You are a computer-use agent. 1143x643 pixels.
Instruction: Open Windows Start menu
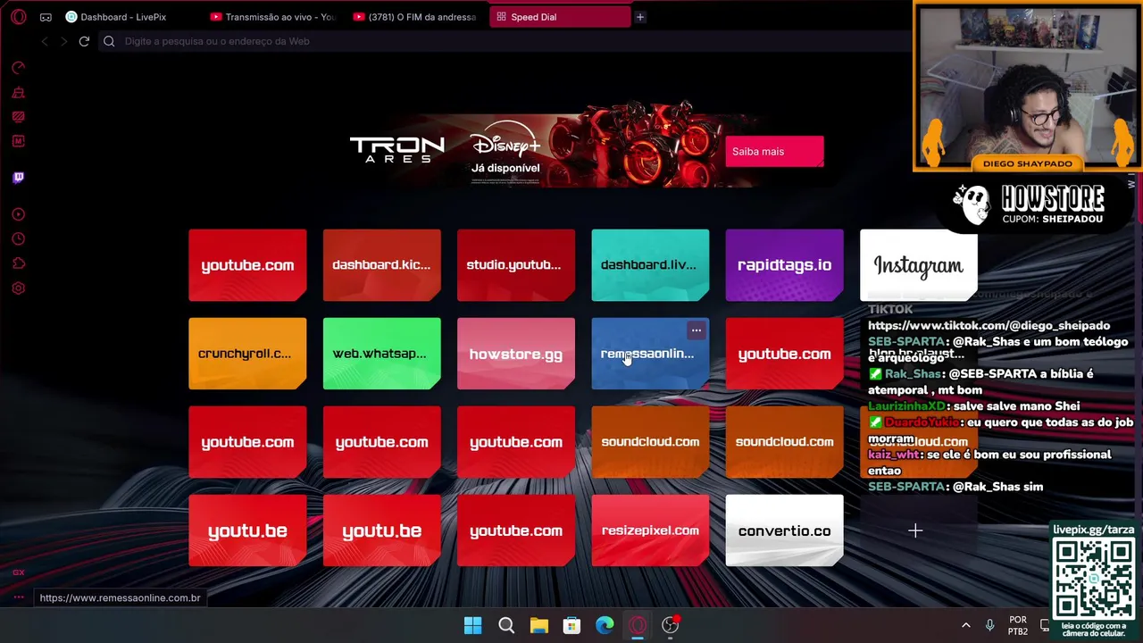click(x=473, y=625)
